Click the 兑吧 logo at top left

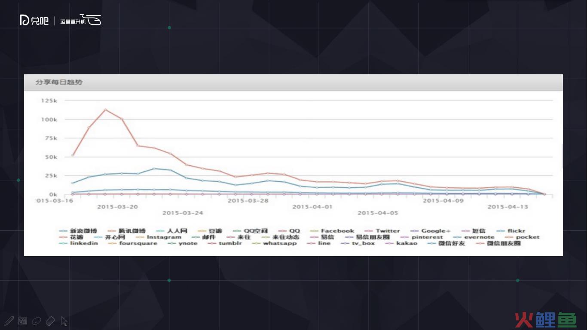pos(34,20)
